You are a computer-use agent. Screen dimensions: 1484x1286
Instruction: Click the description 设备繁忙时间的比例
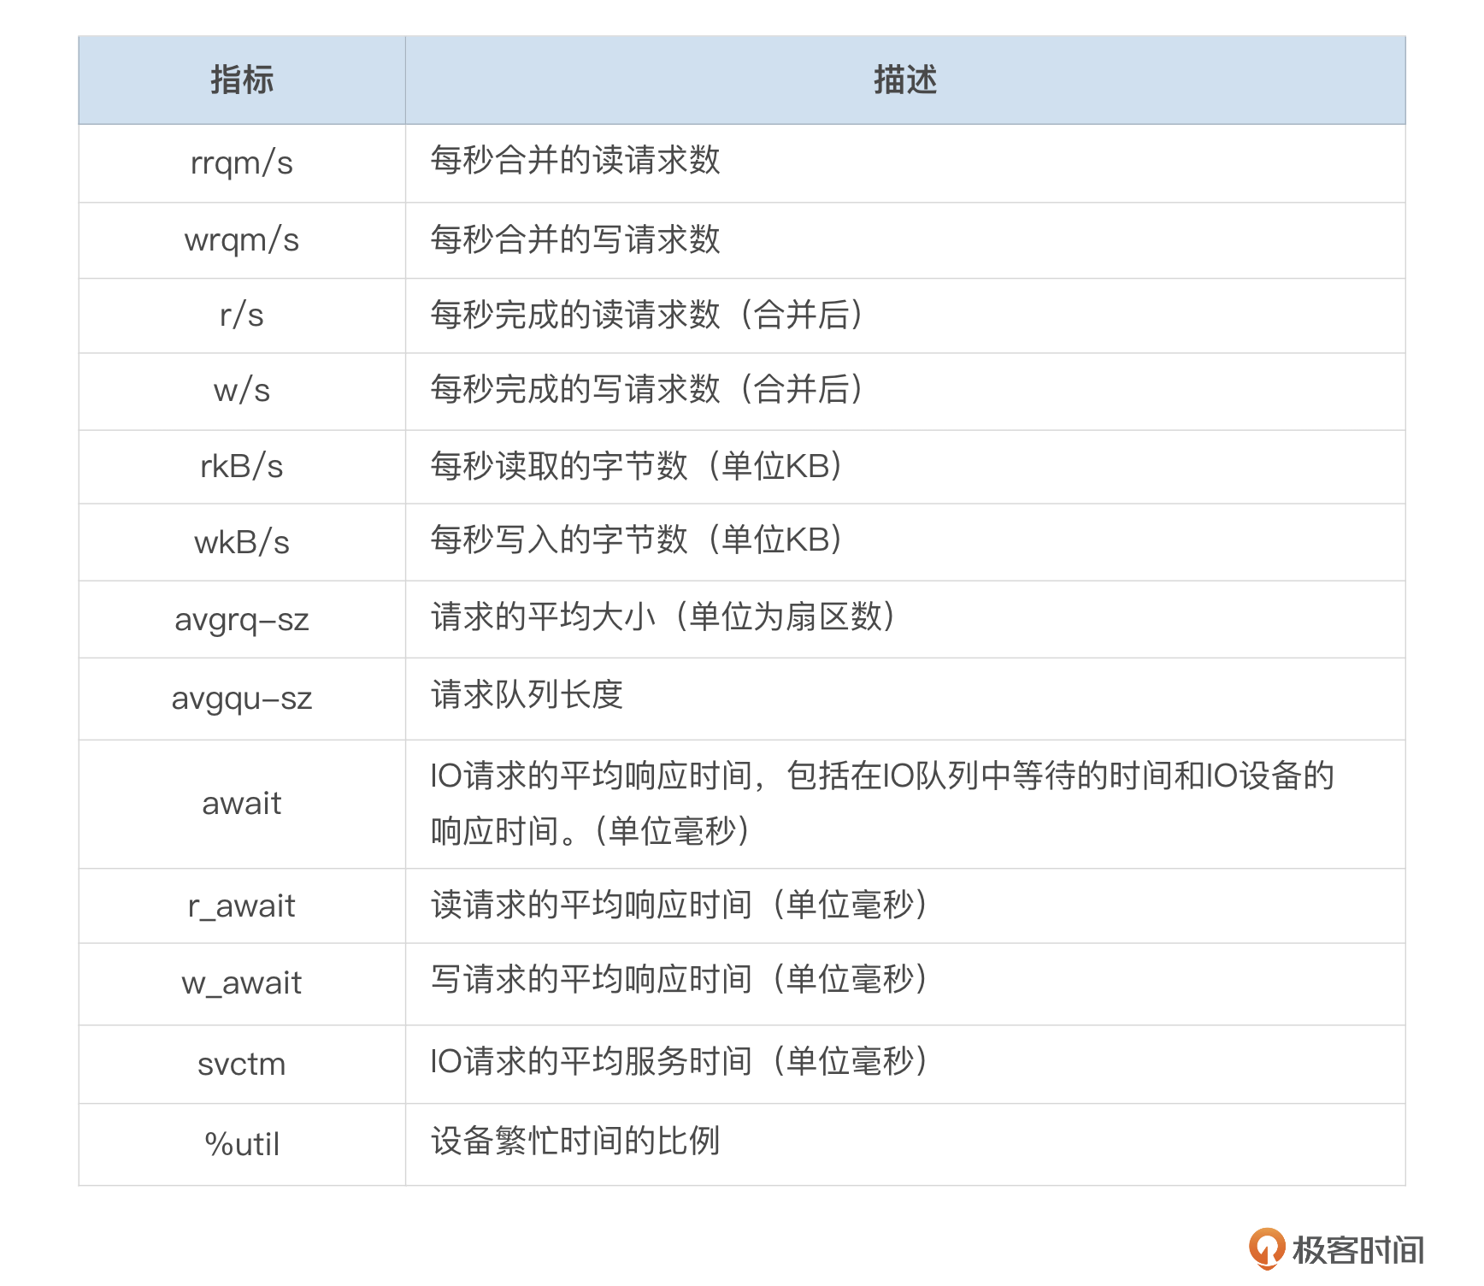pos(575,1141)
